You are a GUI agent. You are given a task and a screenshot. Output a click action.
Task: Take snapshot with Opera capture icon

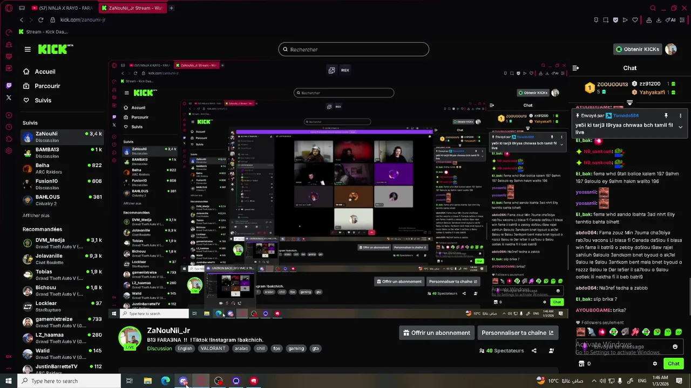[x=606, y=20]
